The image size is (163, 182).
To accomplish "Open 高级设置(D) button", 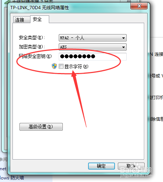I will [41, 127].
